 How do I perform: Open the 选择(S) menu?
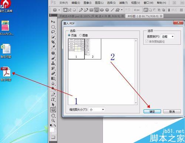[111, 3]
